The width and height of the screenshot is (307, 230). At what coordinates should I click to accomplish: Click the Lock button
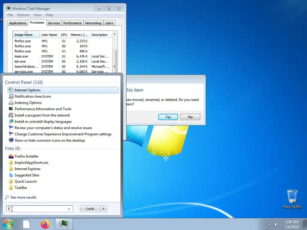(x=90, y=209)
